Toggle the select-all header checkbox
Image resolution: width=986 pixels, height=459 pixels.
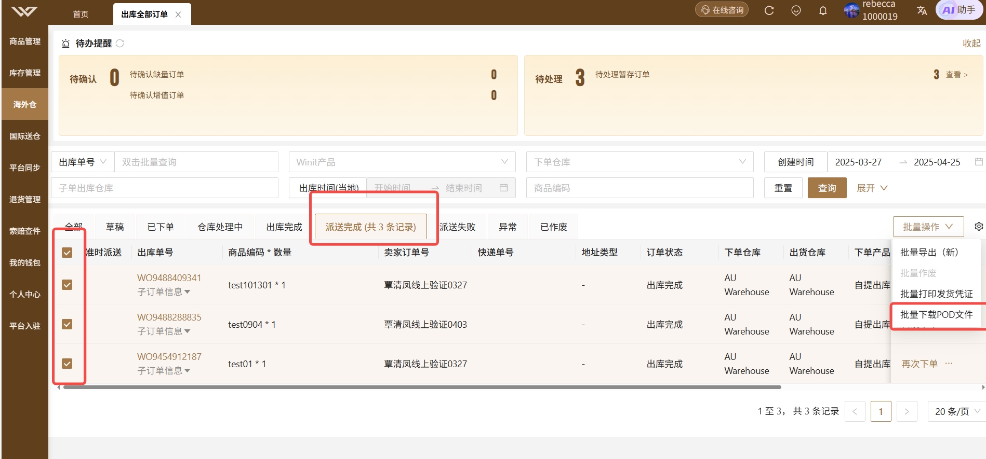coord(67,253)
